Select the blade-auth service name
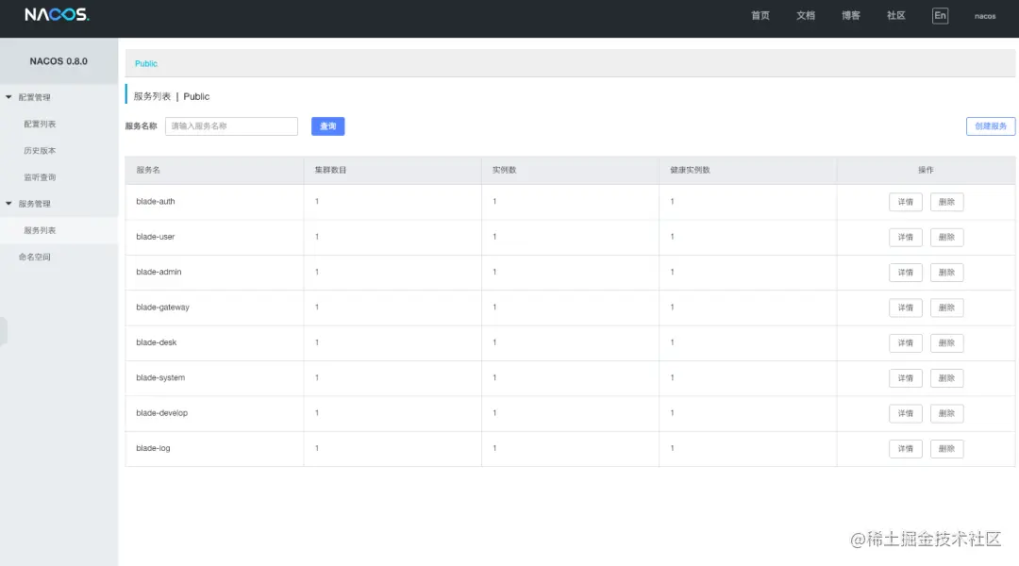Viewport: 1019px width, 566px height. click(156, 202)
